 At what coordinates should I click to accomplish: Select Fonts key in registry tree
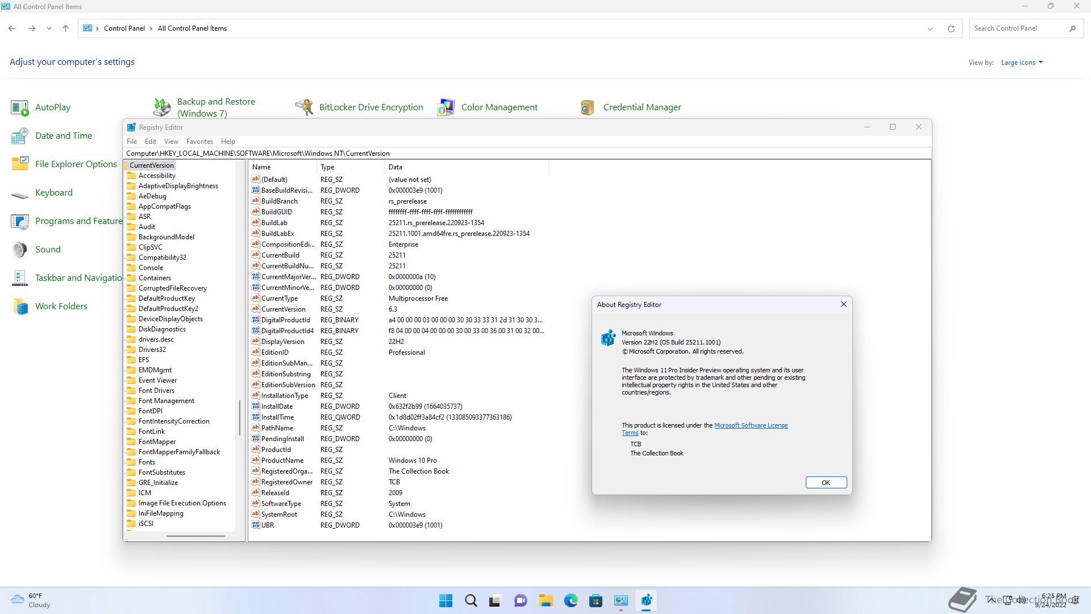[147, 462]
